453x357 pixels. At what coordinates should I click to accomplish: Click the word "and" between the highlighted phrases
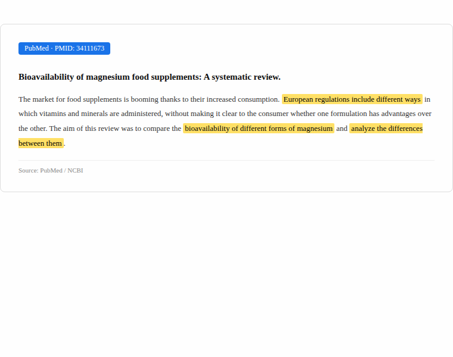342,129
